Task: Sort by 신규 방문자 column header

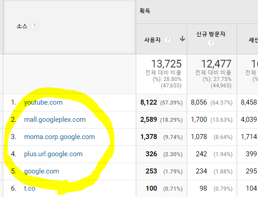Action: pyautogui.click(x=211, y=34)
